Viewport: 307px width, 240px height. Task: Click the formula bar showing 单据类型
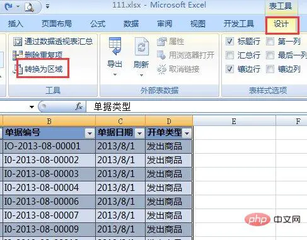tap(197, 106)
